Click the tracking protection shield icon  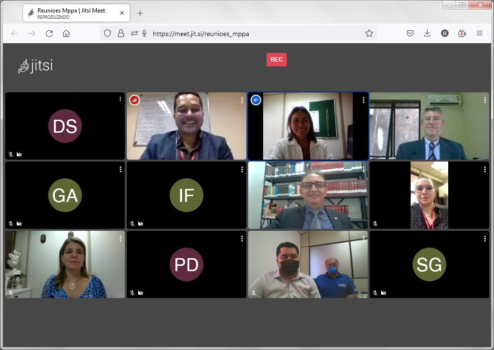pyautogui.click(x=107, y=33)
